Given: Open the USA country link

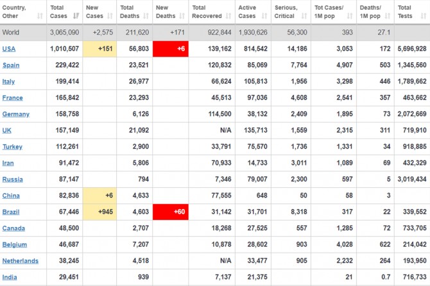Looking at the screenshot, I should [9, 49].
